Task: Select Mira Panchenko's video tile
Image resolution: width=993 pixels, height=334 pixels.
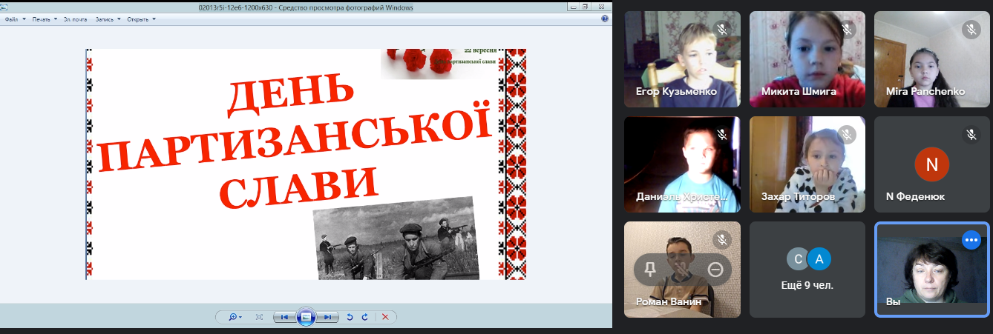Action: coord(932,59)
